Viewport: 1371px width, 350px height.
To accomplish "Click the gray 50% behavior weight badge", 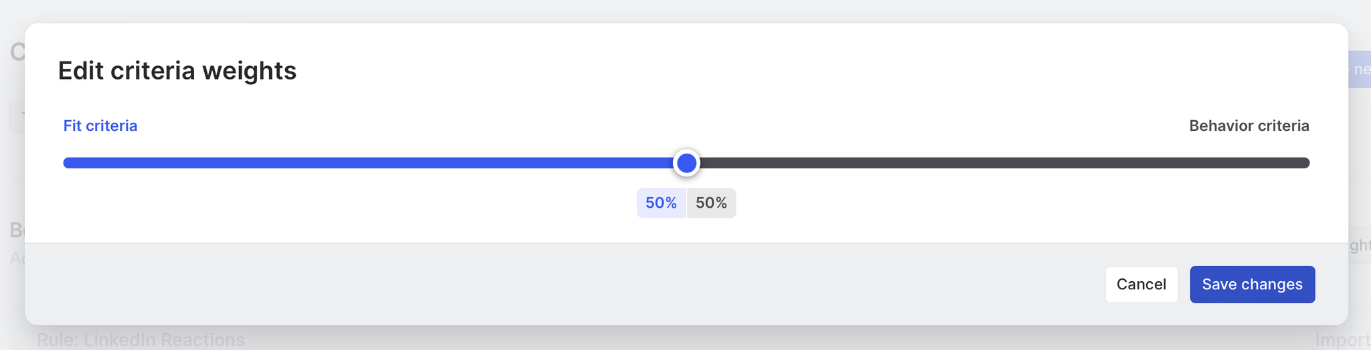I will 711,203.
